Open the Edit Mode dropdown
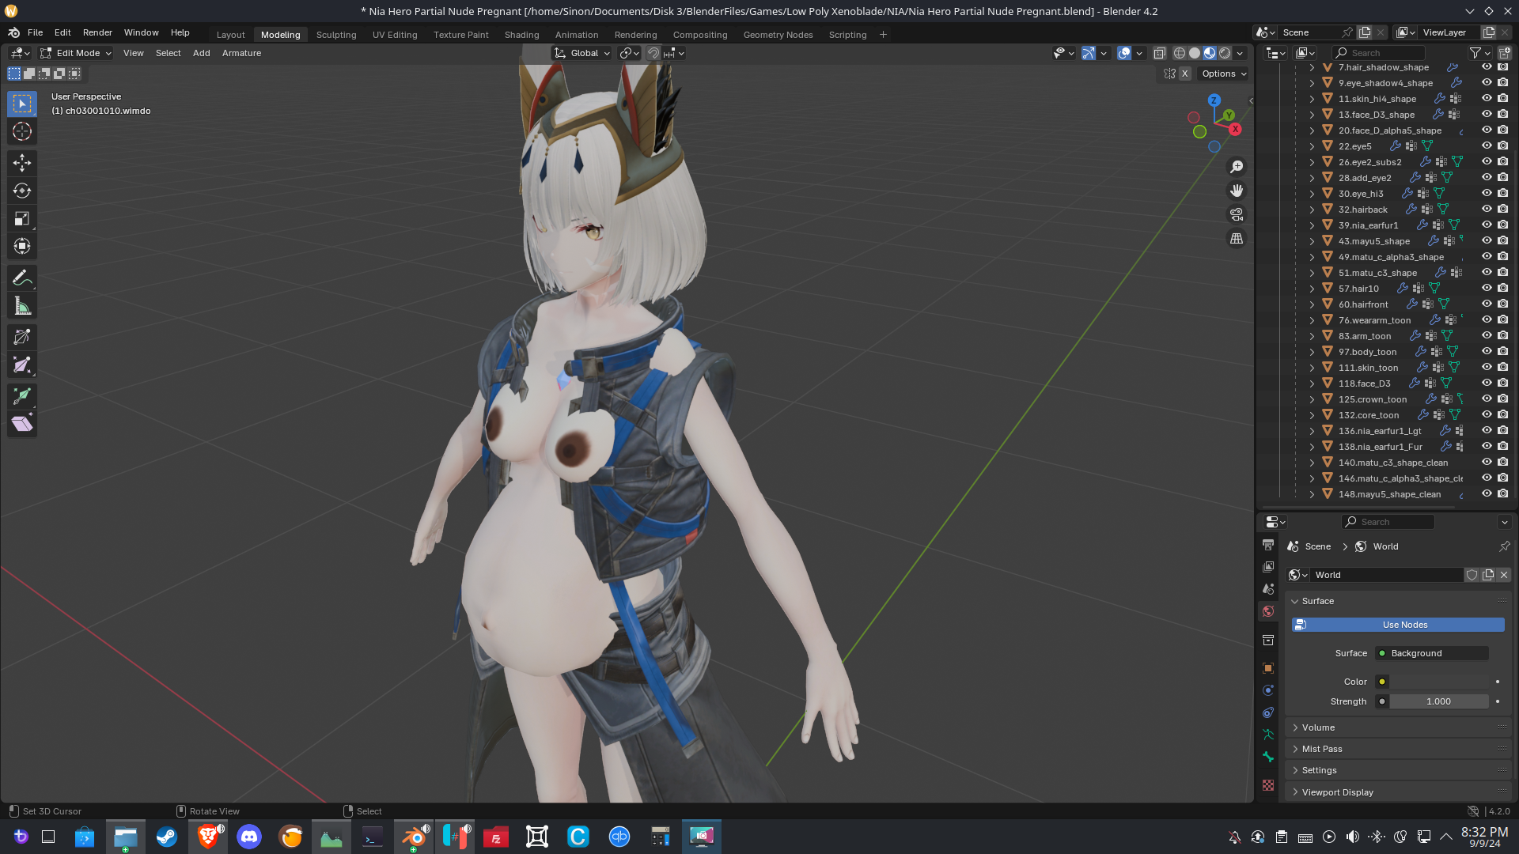 pos(76,53)
